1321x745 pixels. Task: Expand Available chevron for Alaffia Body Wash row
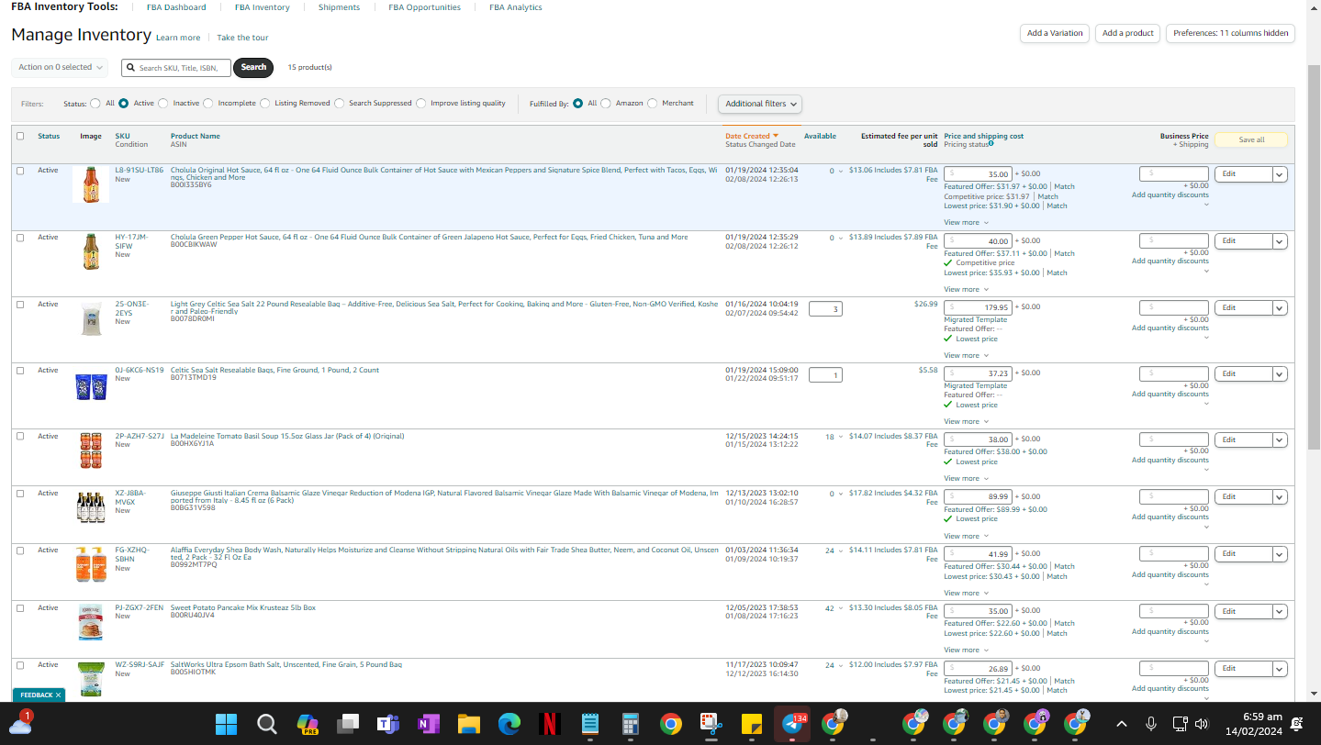tap(839, 551)
